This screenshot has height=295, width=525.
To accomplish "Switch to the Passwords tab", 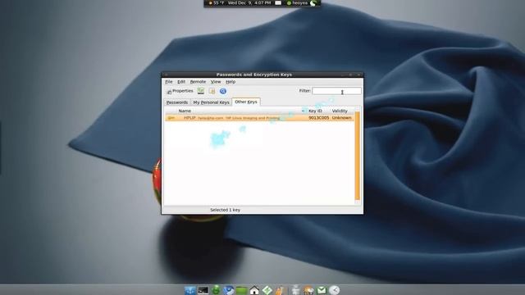I will 177,102.
